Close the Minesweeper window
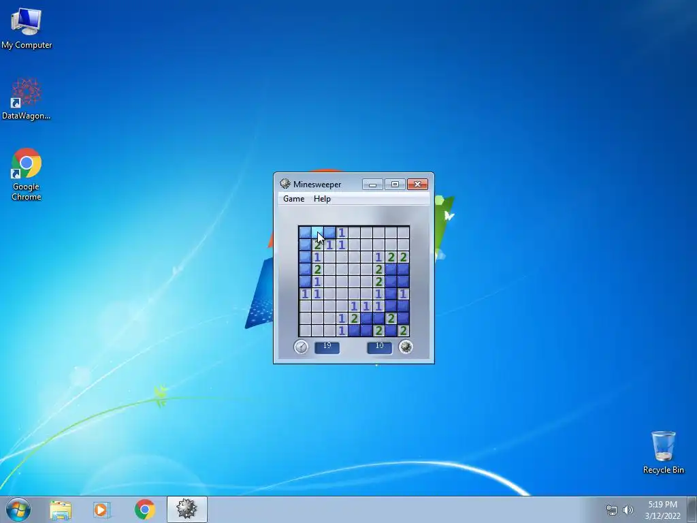 417,184
